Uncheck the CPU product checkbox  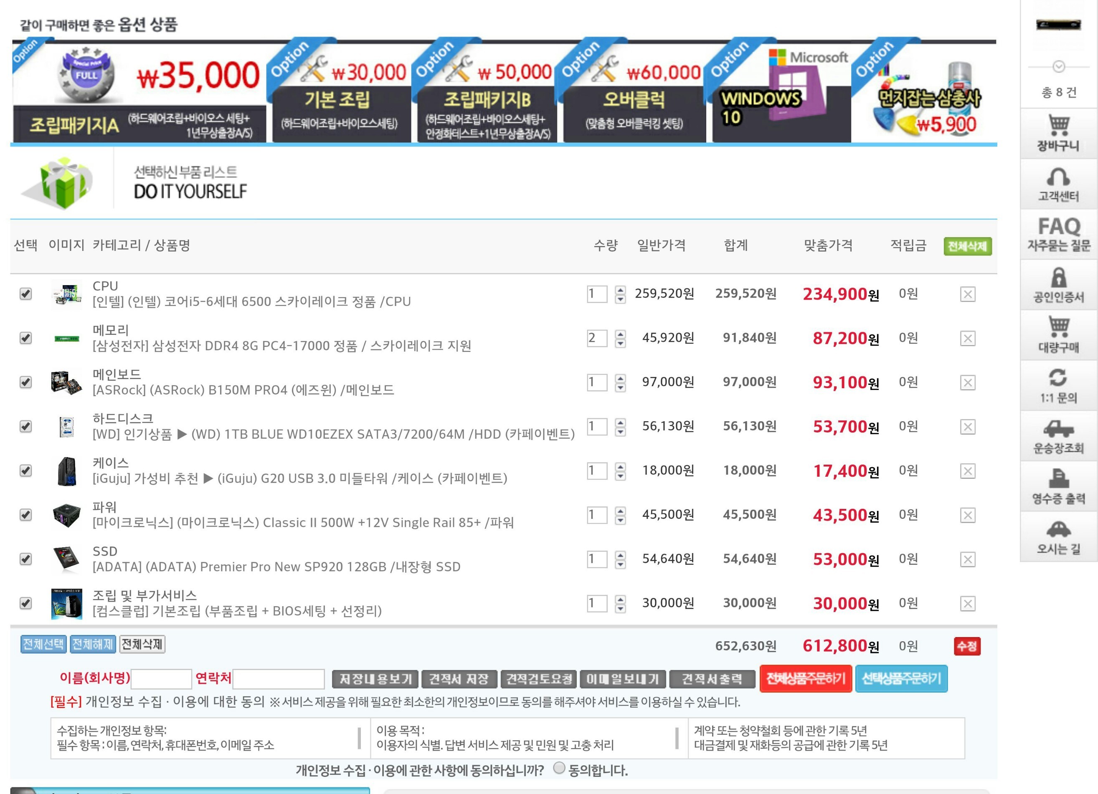click(x=25, y=294)
